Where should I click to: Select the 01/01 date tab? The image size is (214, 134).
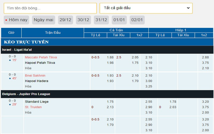[x=119, y=20]
